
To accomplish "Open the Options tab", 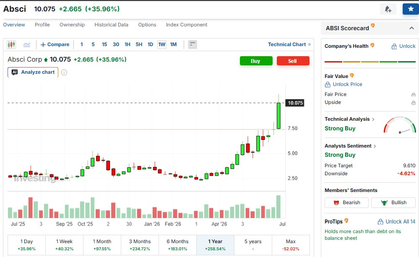I will [147, 25].
